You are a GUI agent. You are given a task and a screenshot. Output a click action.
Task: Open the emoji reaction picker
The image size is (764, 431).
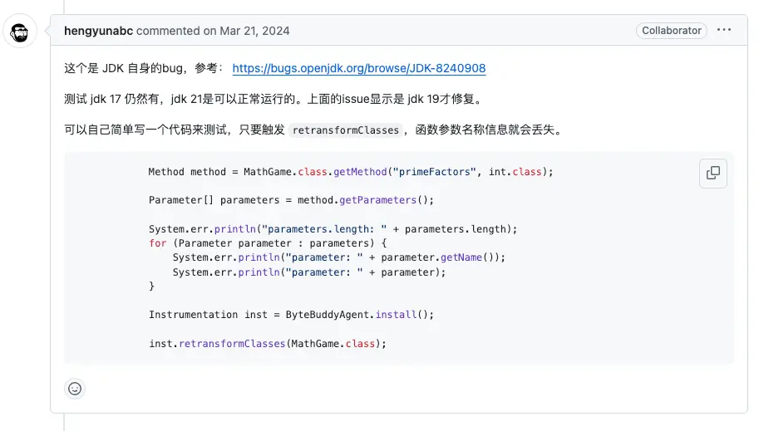coord(75,389)
